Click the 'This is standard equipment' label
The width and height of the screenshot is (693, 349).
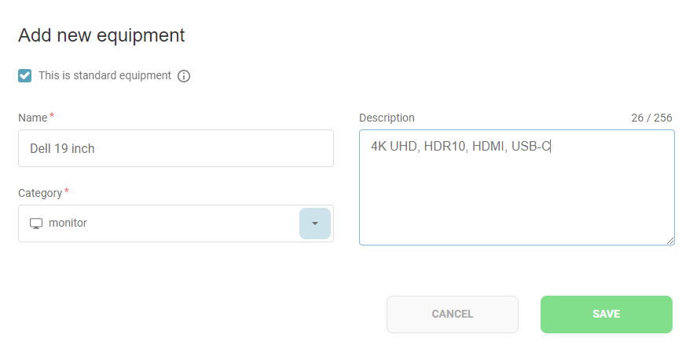(x=104, y=76)
